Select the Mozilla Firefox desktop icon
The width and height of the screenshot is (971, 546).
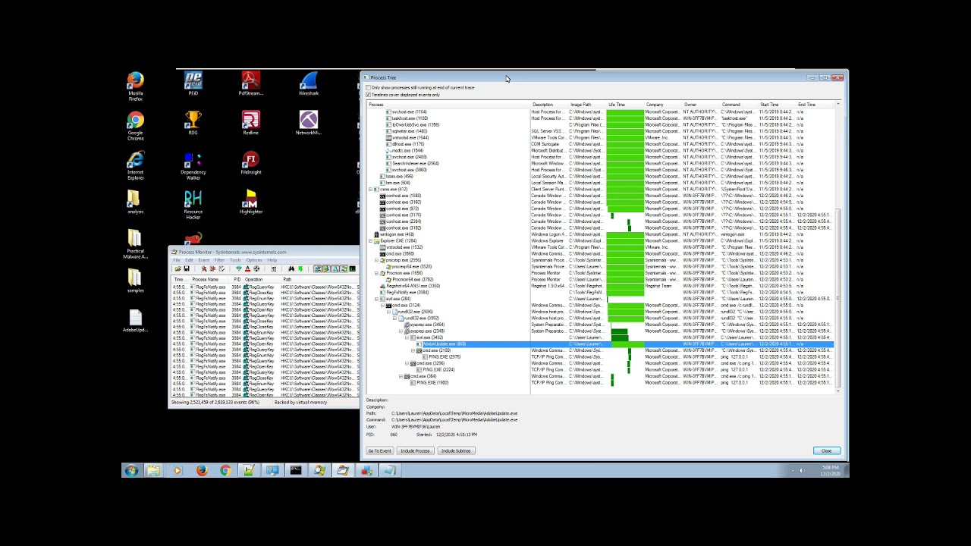pyautogui.click(x=135, y=86)
